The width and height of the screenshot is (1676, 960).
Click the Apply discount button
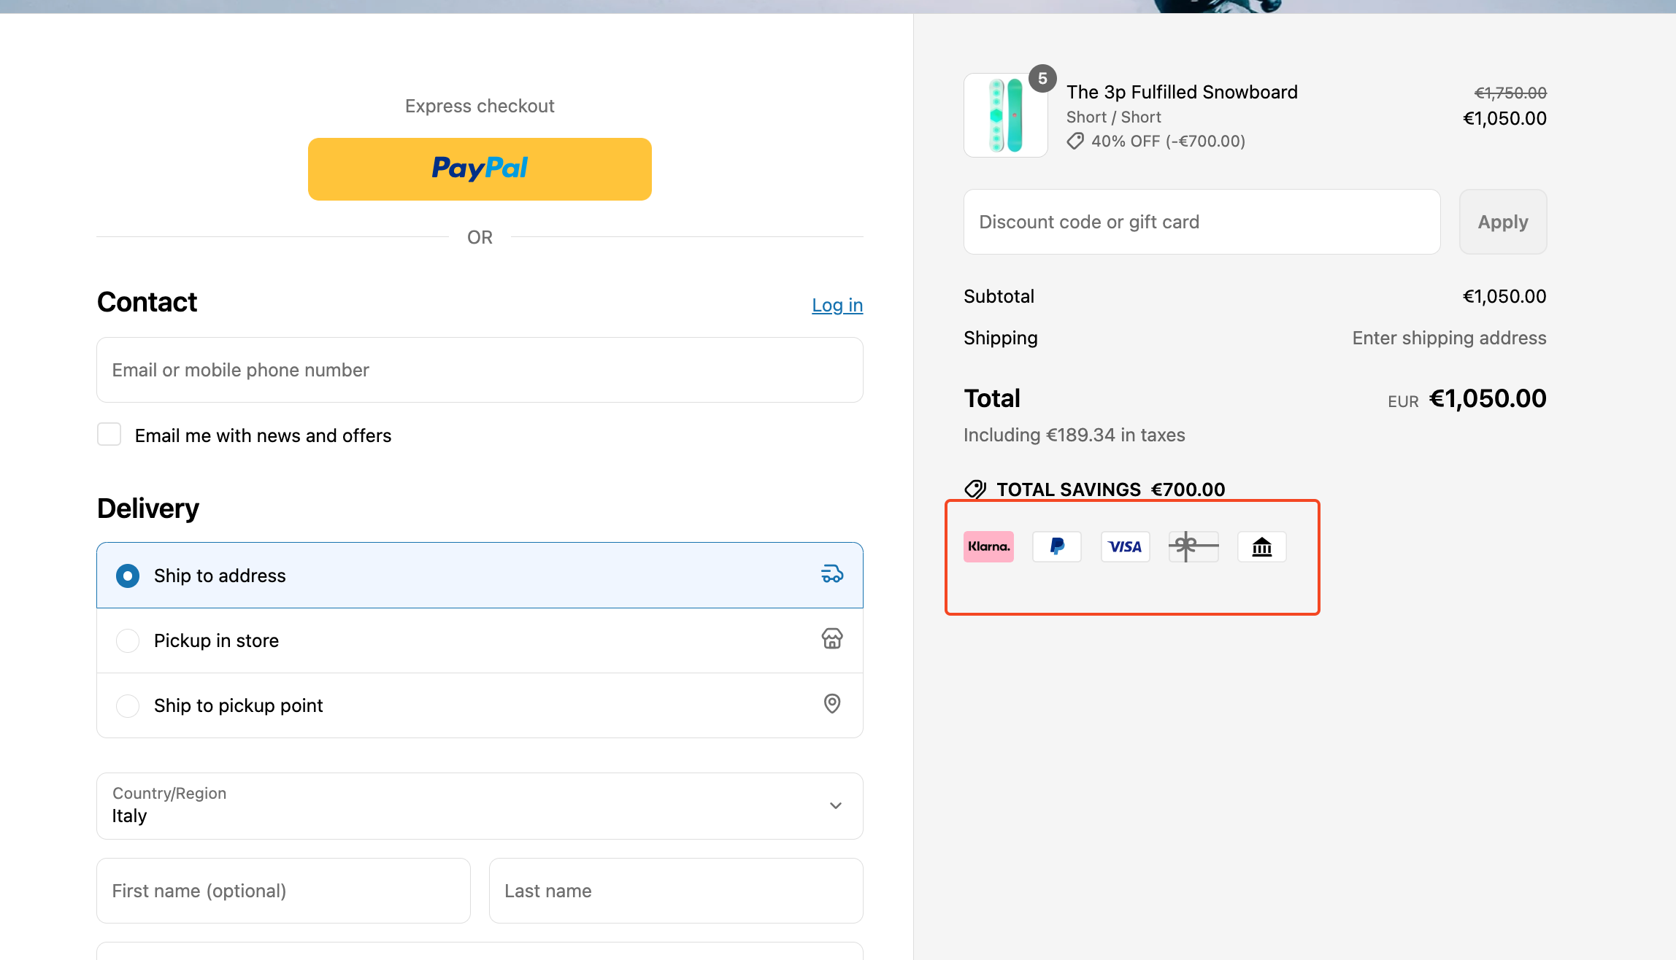tap(1503, 222)
